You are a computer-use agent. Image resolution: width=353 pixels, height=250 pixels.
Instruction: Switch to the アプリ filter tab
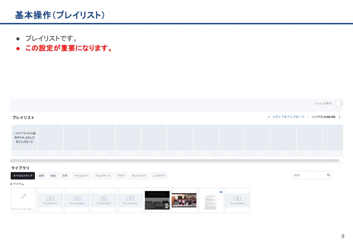[x=121, y=176]
